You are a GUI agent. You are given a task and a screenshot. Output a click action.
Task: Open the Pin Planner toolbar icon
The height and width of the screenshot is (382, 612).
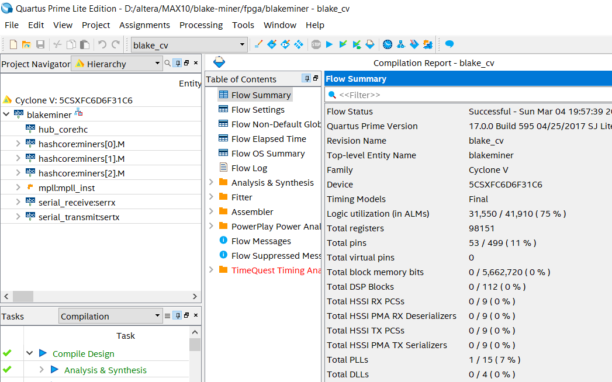pos(272,44)
